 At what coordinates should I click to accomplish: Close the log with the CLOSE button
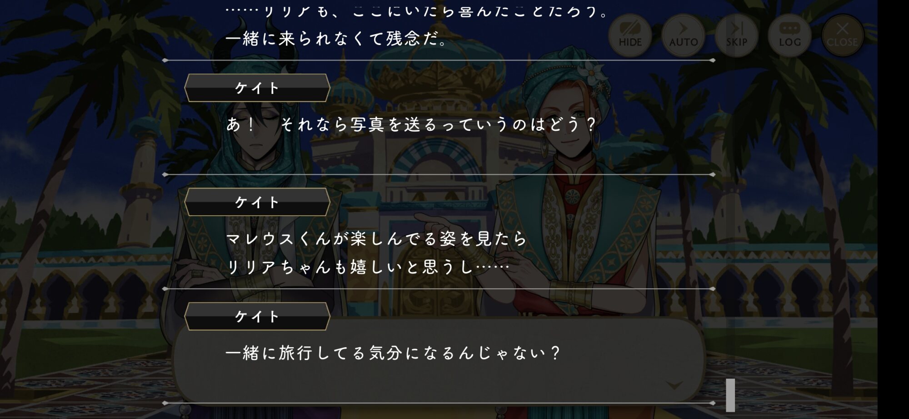tap(842, 35)
